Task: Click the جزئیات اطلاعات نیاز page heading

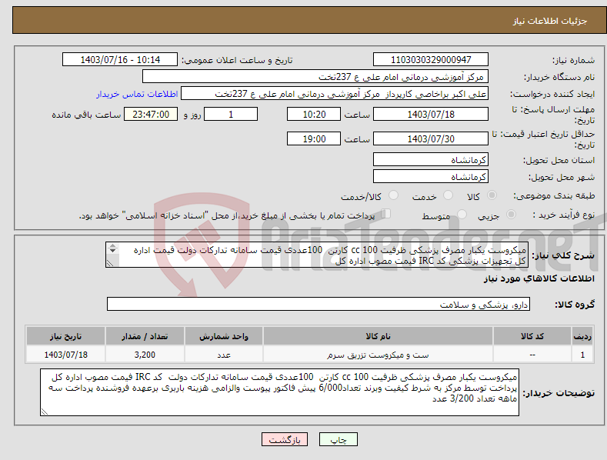Action: (x=550, y=21)
